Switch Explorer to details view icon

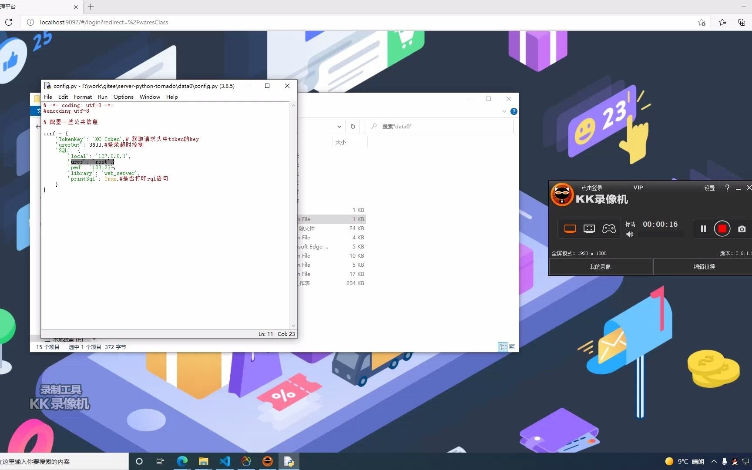[x=503, y=347]
